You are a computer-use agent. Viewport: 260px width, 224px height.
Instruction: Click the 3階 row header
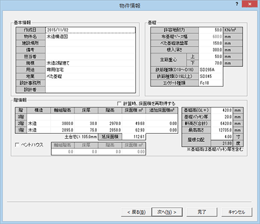[21, 117]
